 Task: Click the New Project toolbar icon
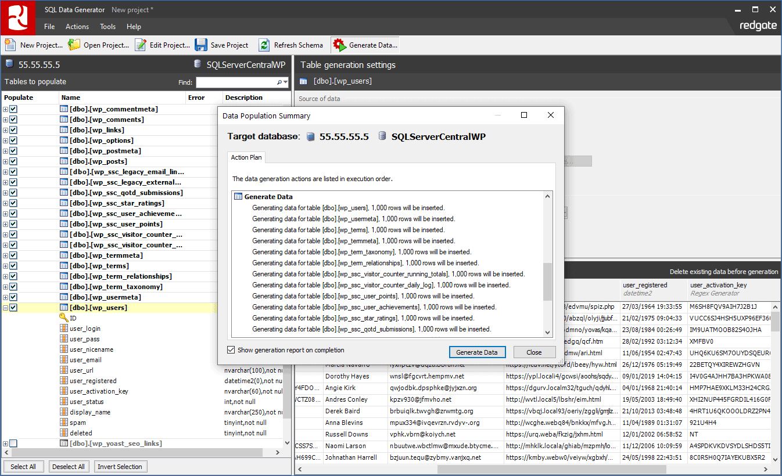(x=9, y=45)
